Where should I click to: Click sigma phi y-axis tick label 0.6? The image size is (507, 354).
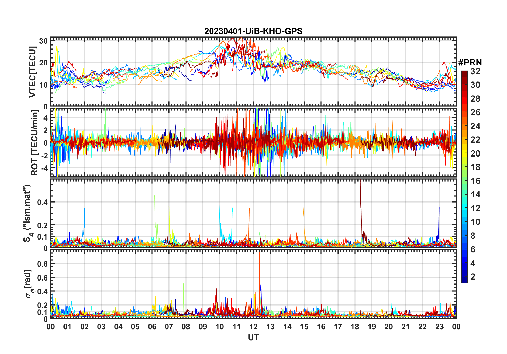(43, 278)
